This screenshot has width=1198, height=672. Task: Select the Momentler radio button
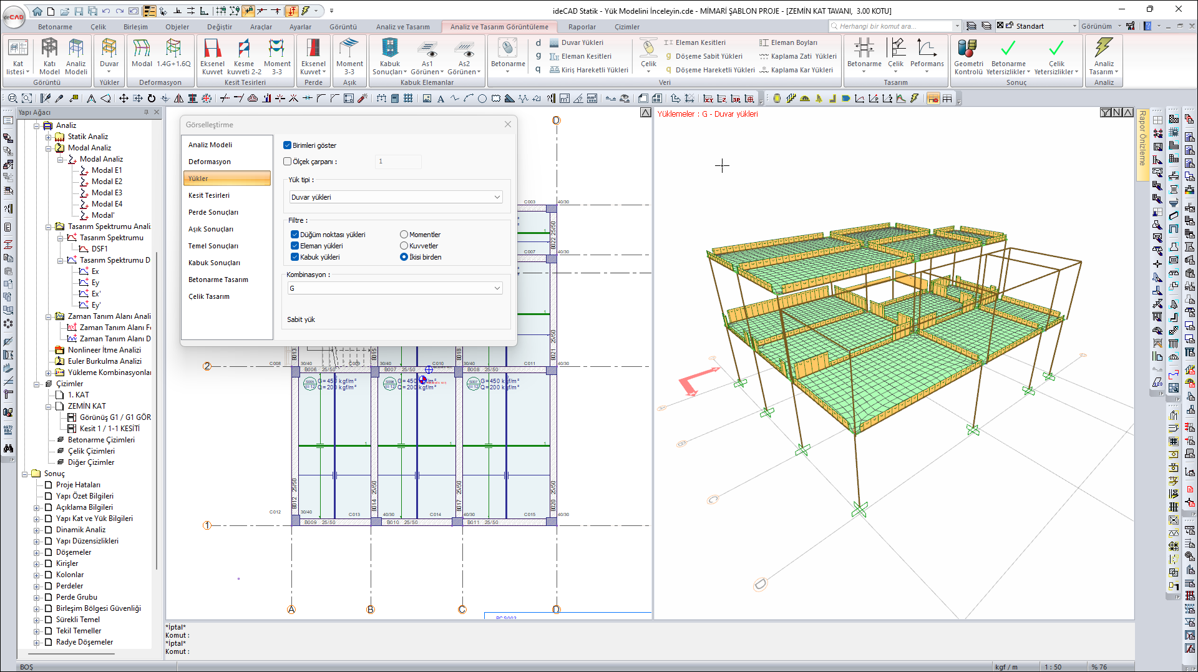pyautogui.click(x=404, y=235)
